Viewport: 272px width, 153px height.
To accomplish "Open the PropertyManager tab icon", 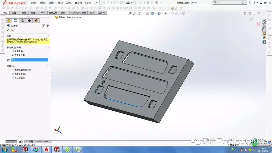I will (x=16, y=21).
